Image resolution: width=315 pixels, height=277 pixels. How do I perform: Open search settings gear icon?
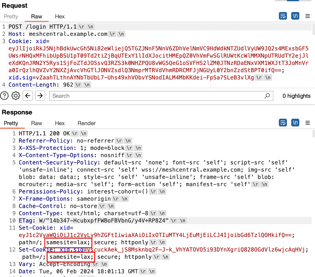pos(16,96)
